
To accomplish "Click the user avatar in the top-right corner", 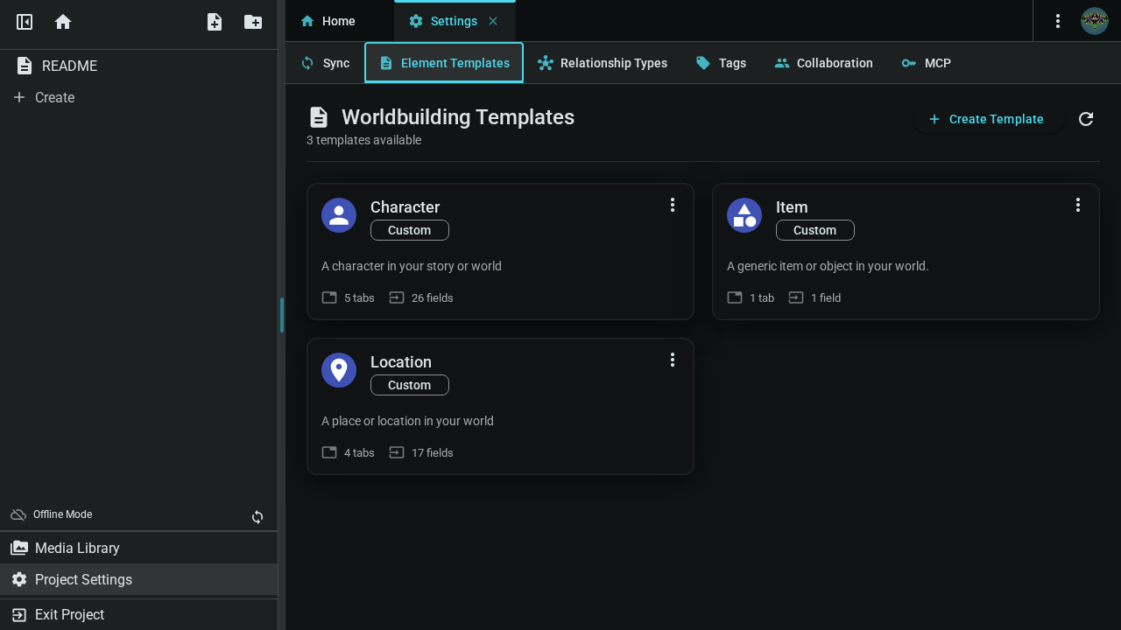I will click(1094, 21).
